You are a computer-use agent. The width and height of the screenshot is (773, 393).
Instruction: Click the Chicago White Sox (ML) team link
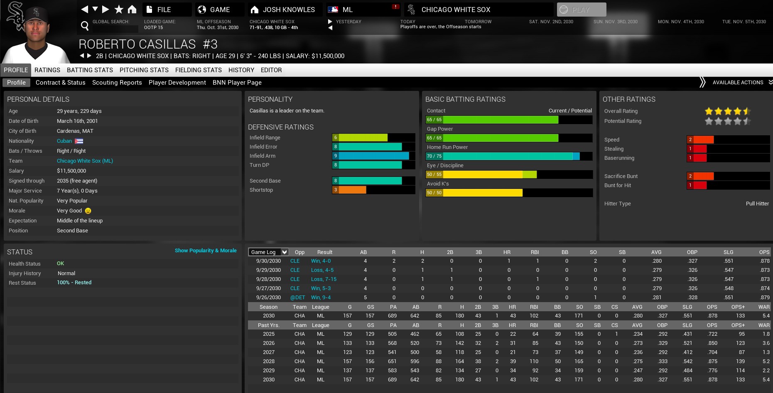tap(85, 161)
